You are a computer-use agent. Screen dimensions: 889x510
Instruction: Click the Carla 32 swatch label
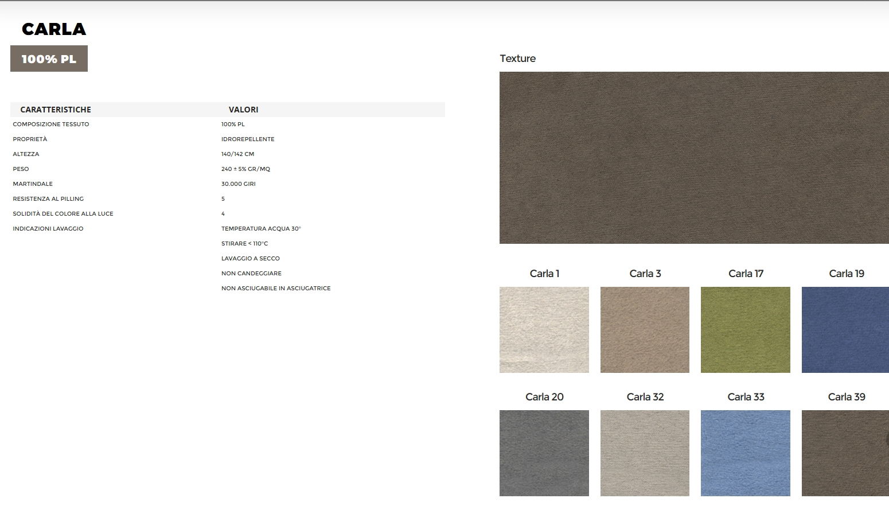tap(645, 397)
